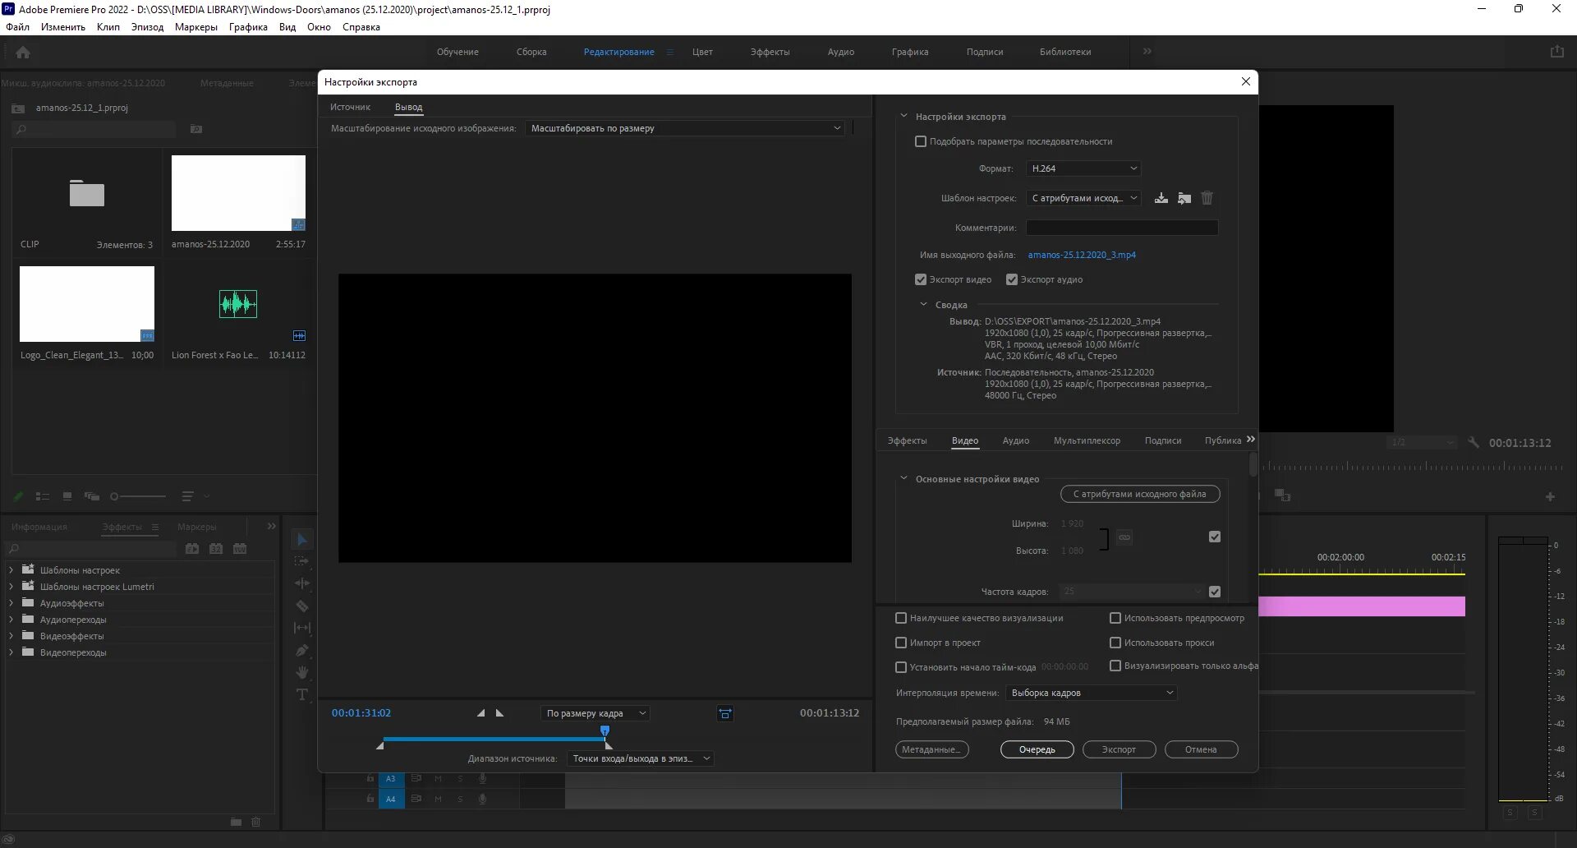Uncheck Экспорт аудио
The image size is (1577, 848).
click(1011, 279)
